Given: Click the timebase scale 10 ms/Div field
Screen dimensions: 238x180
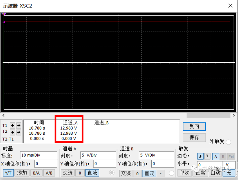Looking at the screenshot, I should pyautogui.click(x=38, y=155).
